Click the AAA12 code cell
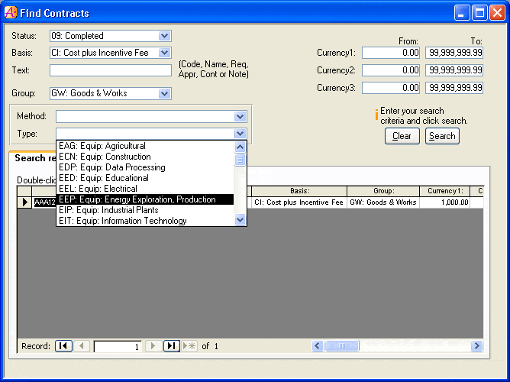 44,202
